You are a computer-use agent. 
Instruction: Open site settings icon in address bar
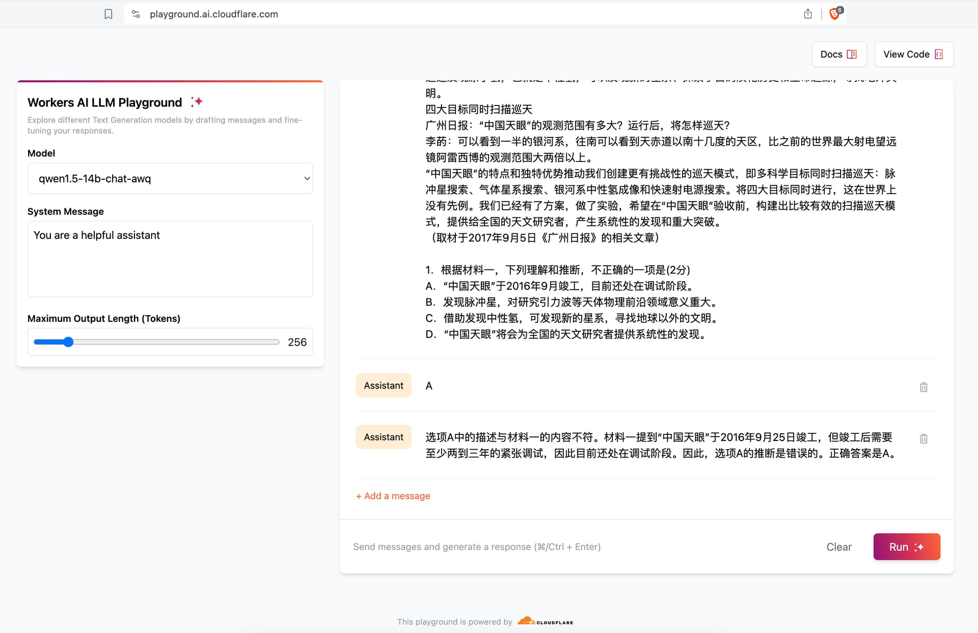(x=136, y=14)
